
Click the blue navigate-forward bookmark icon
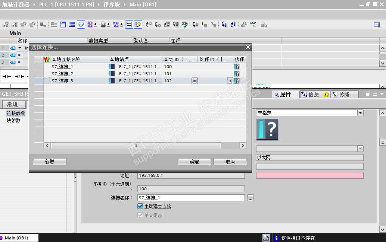click(x=233, y=25)
